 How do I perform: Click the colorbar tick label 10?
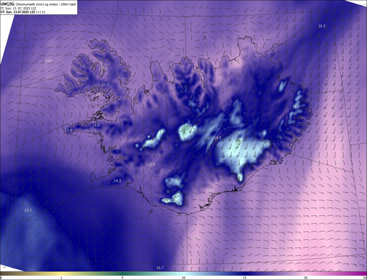pyautogui.click(x=183, y=278)
